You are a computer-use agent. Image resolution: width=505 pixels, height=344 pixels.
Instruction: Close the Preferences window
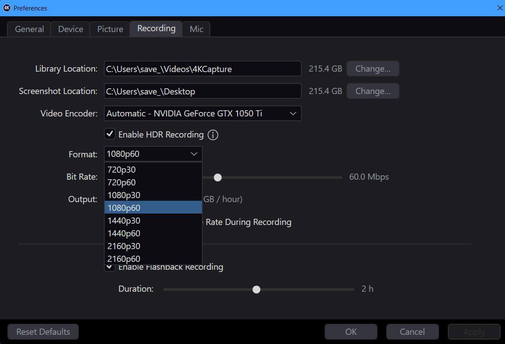tap(499, 8)
